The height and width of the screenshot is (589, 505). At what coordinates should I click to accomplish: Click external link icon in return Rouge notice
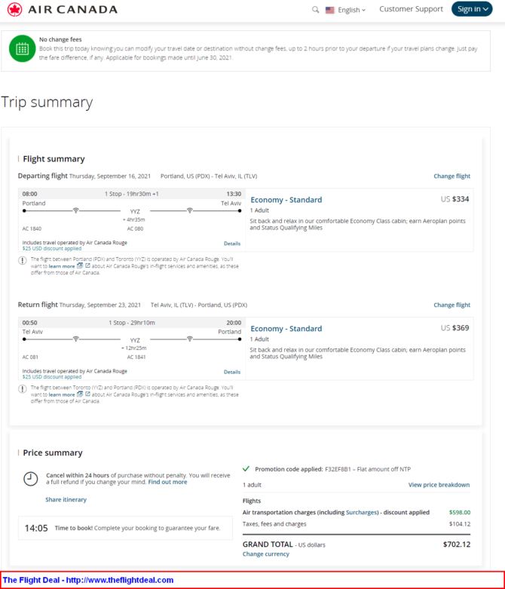pos(87,394)
